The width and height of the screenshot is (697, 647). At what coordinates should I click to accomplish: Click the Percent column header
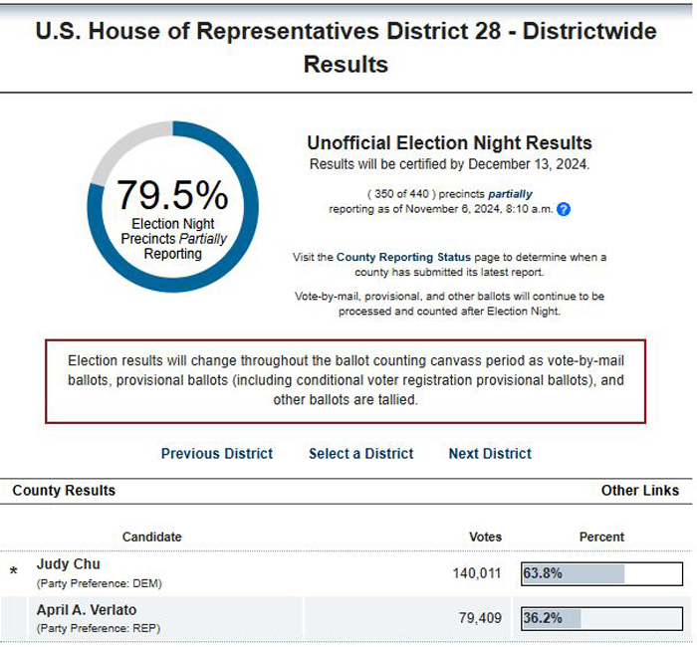pyautogui.click(x=601, y=538)
